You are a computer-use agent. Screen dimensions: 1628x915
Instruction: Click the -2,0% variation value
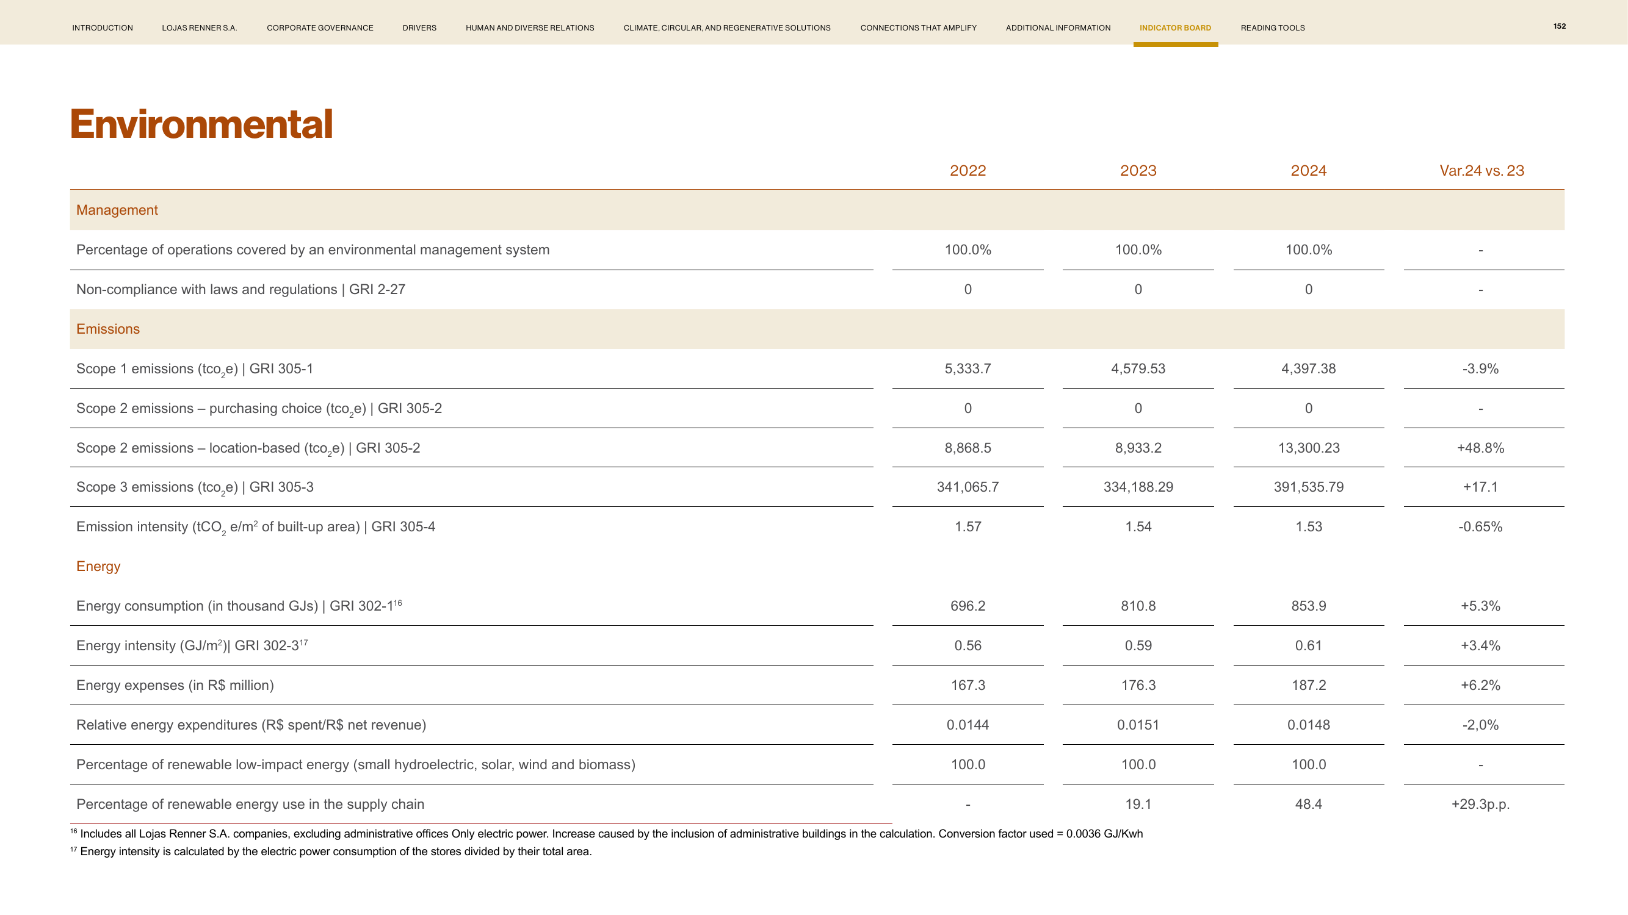pos(1480,725)
